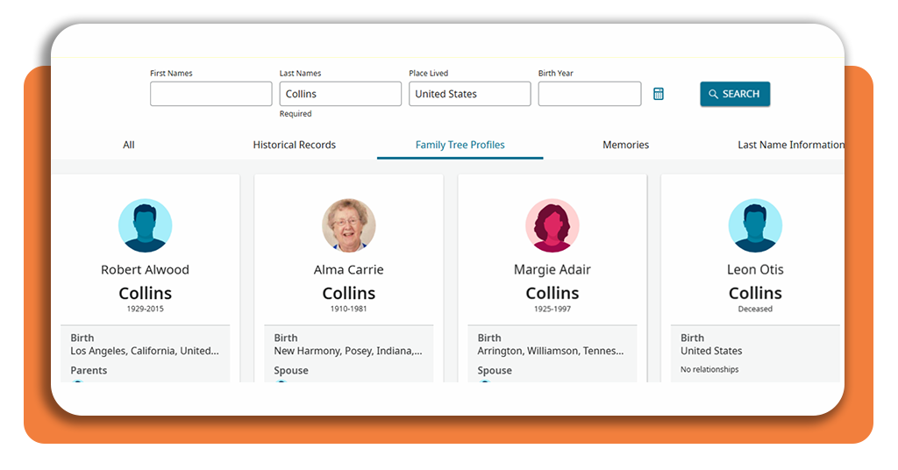Open the Robert Alwood name link
Image resolution: width=898 pixels, height=470 pixels.
click(145, 269)
